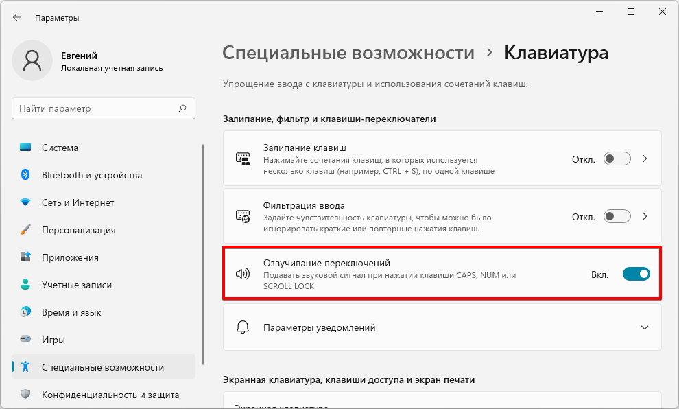This screenshot has width=679, height=409.
Task: Click the filter keys keyboard icon
Action: click(243, 216)
